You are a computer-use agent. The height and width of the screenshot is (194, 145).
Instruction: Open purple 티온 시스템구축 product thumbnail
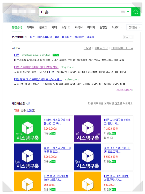[88, 129]
